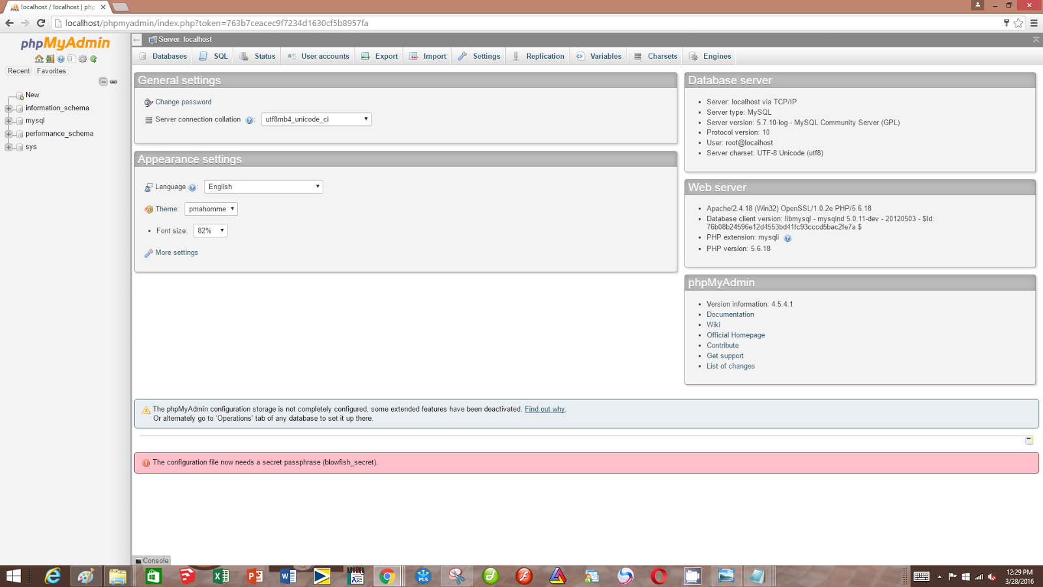Expand the sys database node
Viewport: 1043px width, 587px height.
tap(8, 147)
